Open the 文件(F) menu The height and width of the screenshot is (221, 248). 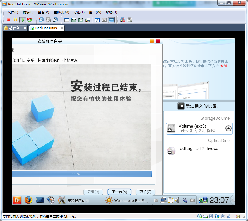13,12
